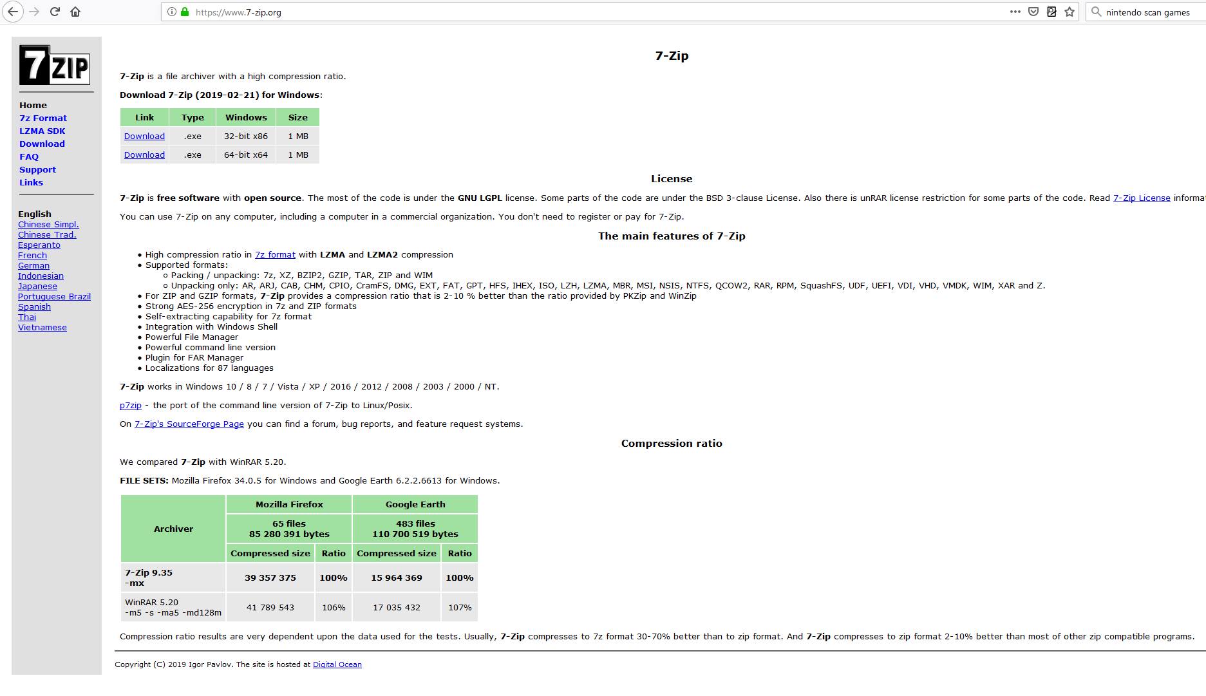Click the 'Windows' column header in download table
This screenshot has height=696, width=1206.
click(246, 117)
